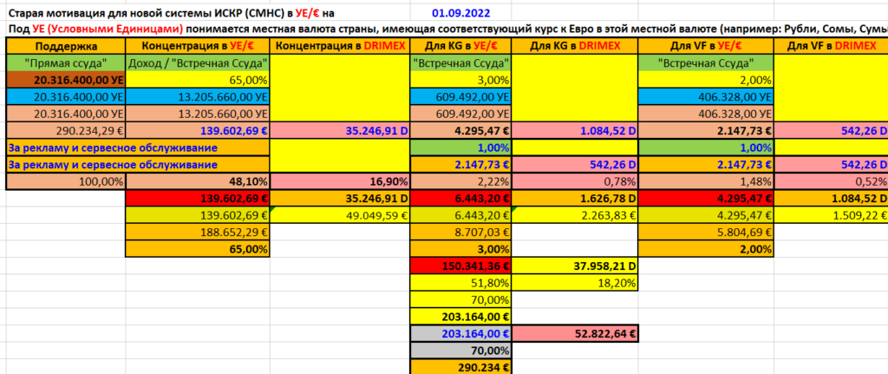Select the pink 52.822,64 € cell
The image size is (888, 374).
tap(575, 331)
